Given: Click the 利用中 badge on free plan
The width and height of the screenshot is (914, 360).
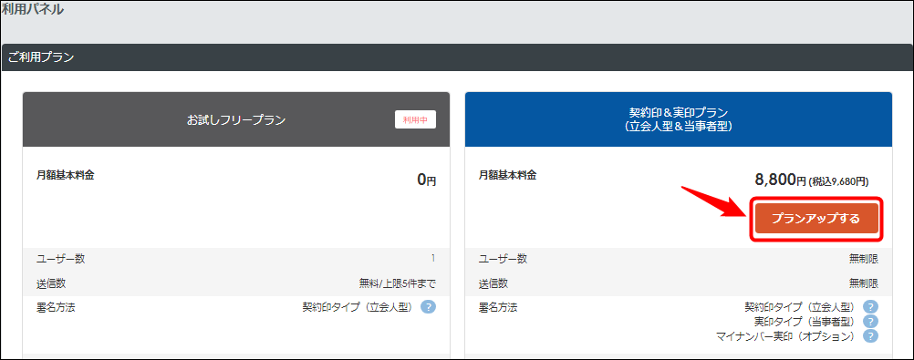Looking at the screenshot, I should [x=416, y=119].
